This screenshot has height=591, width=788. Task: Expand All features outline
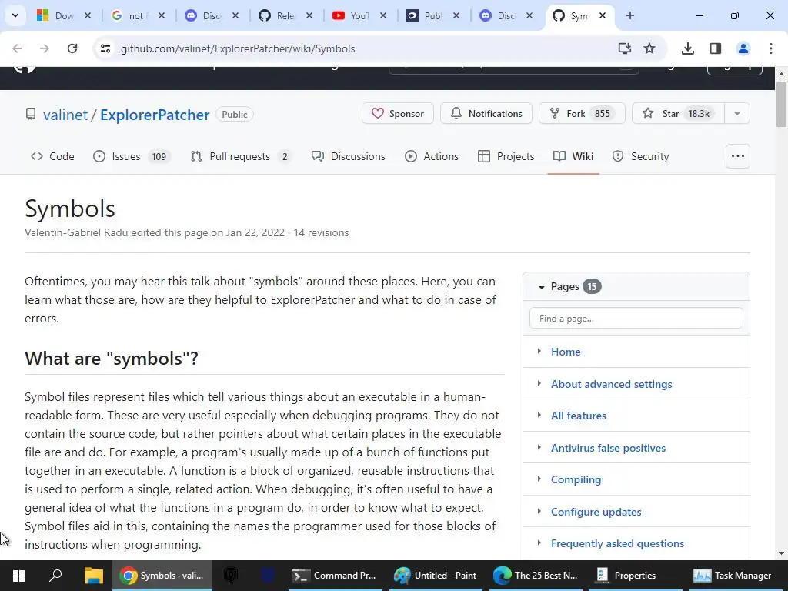(x=539, y=415)
